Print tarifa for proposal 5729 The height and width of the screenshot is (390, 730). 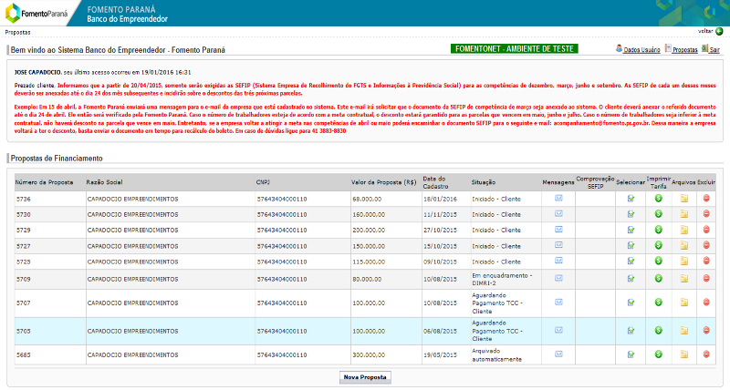coord(658,230)
